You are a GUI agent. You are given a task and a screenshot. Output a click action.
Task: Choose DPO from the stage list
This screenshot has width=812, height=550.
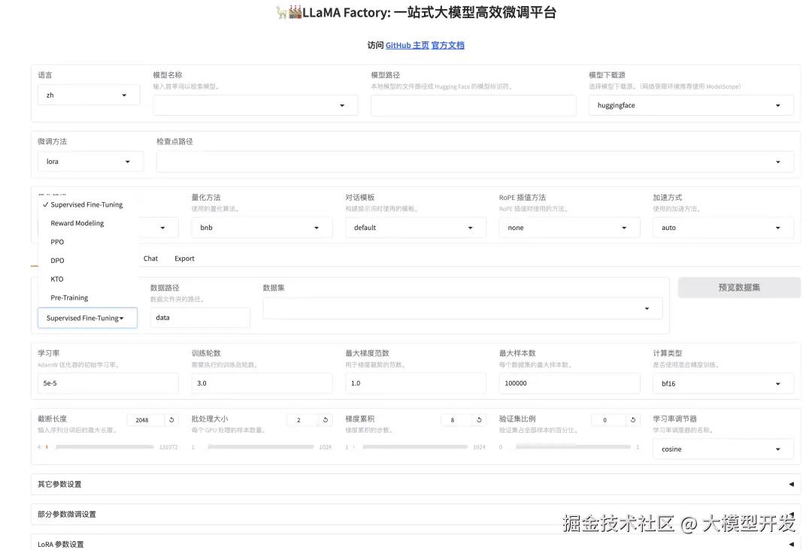(87, 260)
